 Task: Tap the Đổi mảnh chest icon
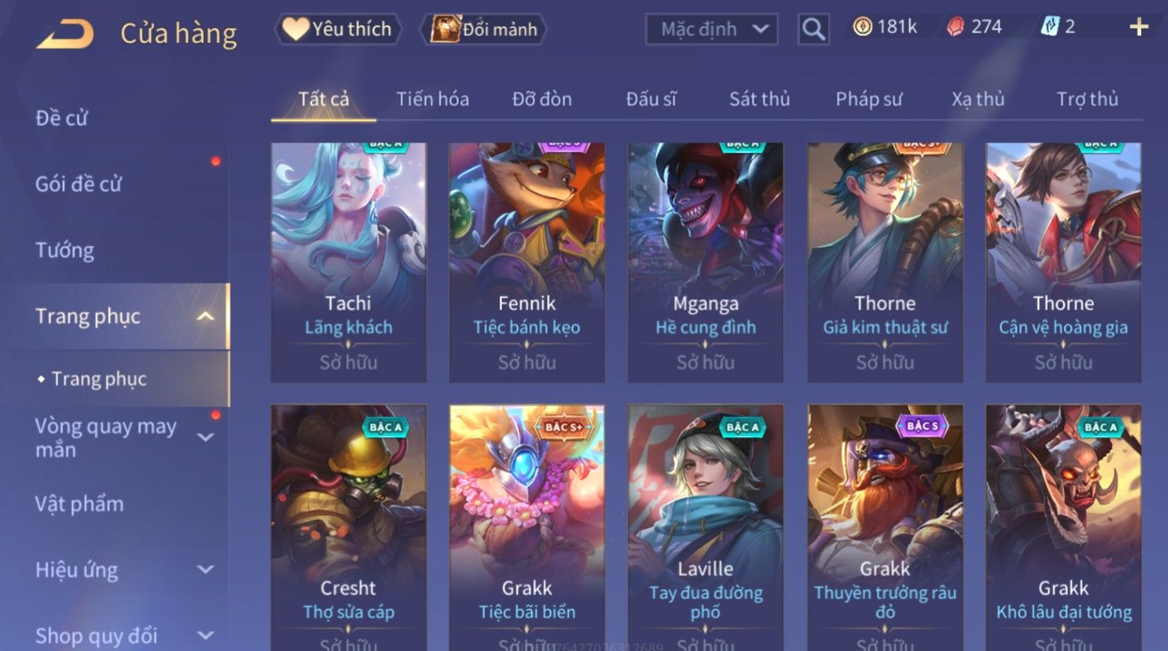[x=444, y=29]
